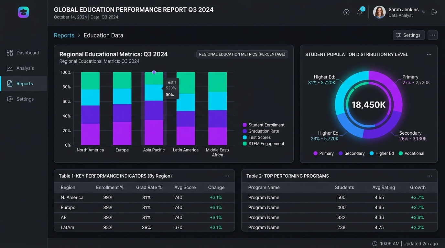The width and height of the screenshot is (445, 248).
Task: Click the 4.65 Avg Rating cell in Table 2
Action: click(379, 207)
